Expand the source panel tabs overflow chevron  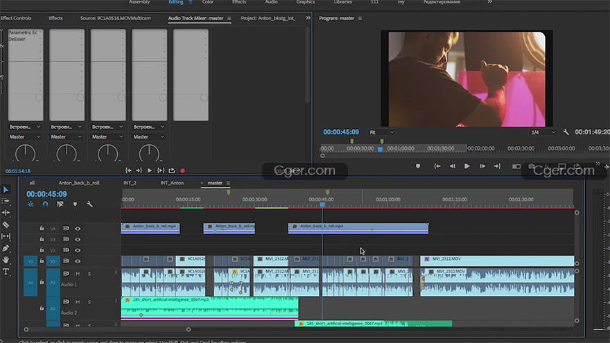(308, 18)
